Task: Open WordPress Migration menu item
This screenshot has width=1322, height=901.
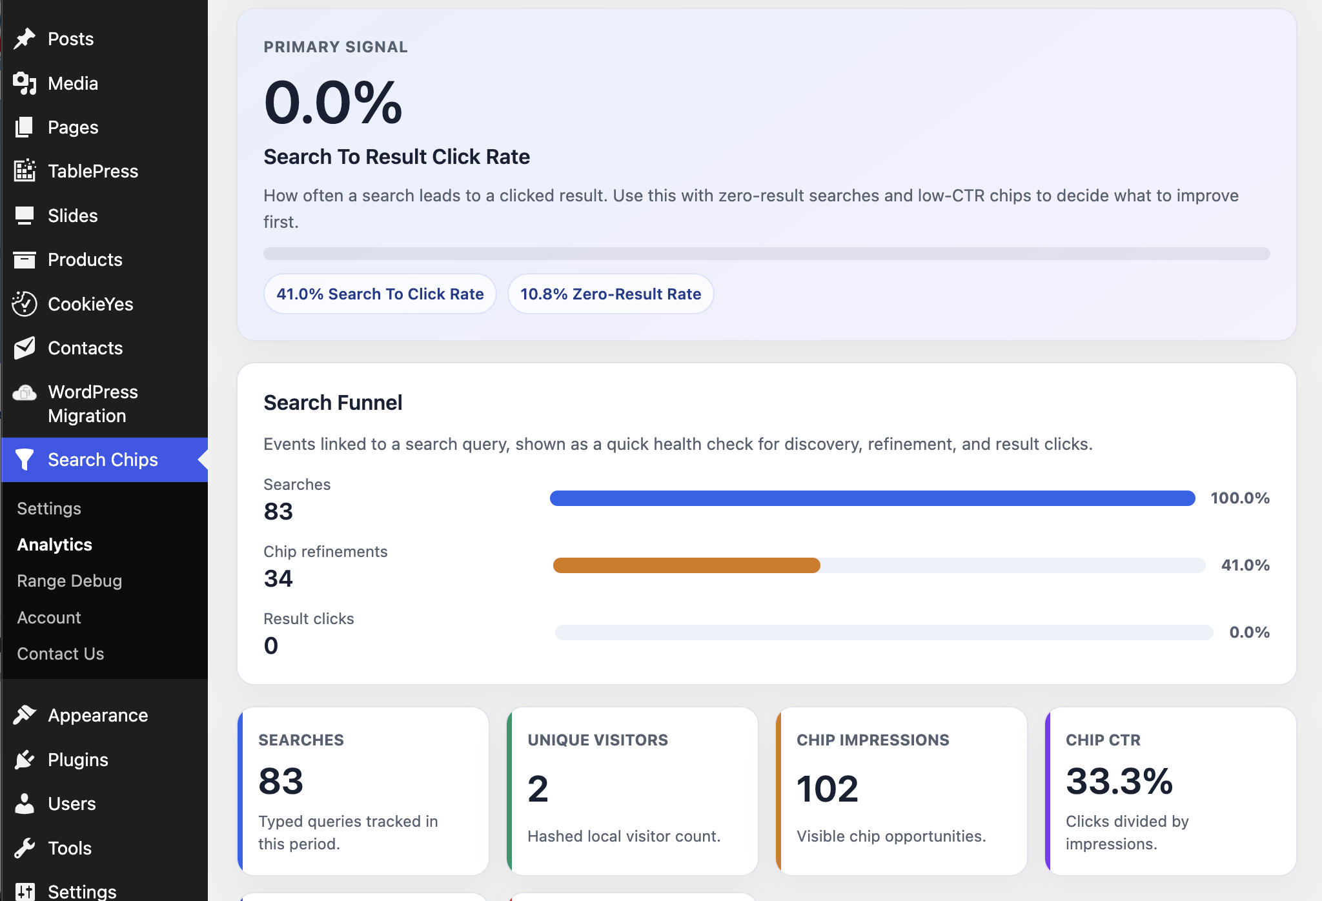Action: pos(104,403)
